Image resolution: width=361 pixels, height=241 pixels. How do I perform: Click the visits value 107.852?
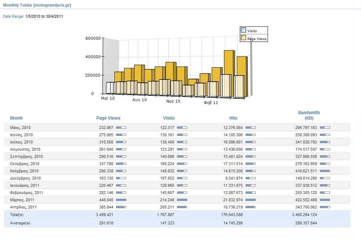[167, 178]
